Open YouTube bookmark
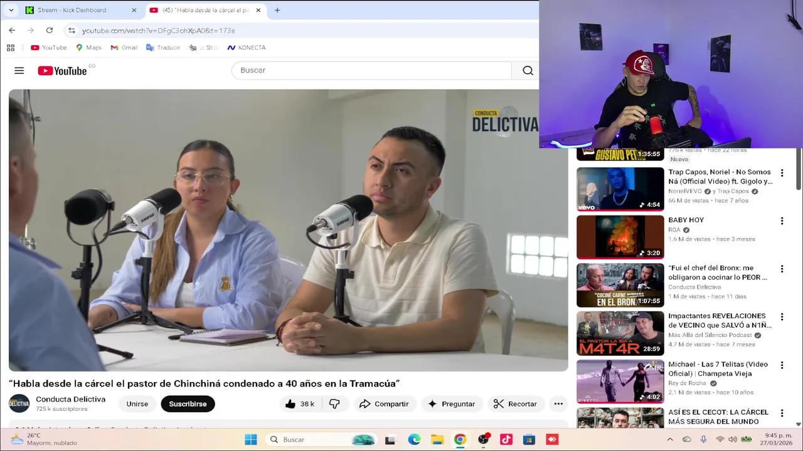Image resolution: width=803 pixels, height=451 pixels. [48, 48]
